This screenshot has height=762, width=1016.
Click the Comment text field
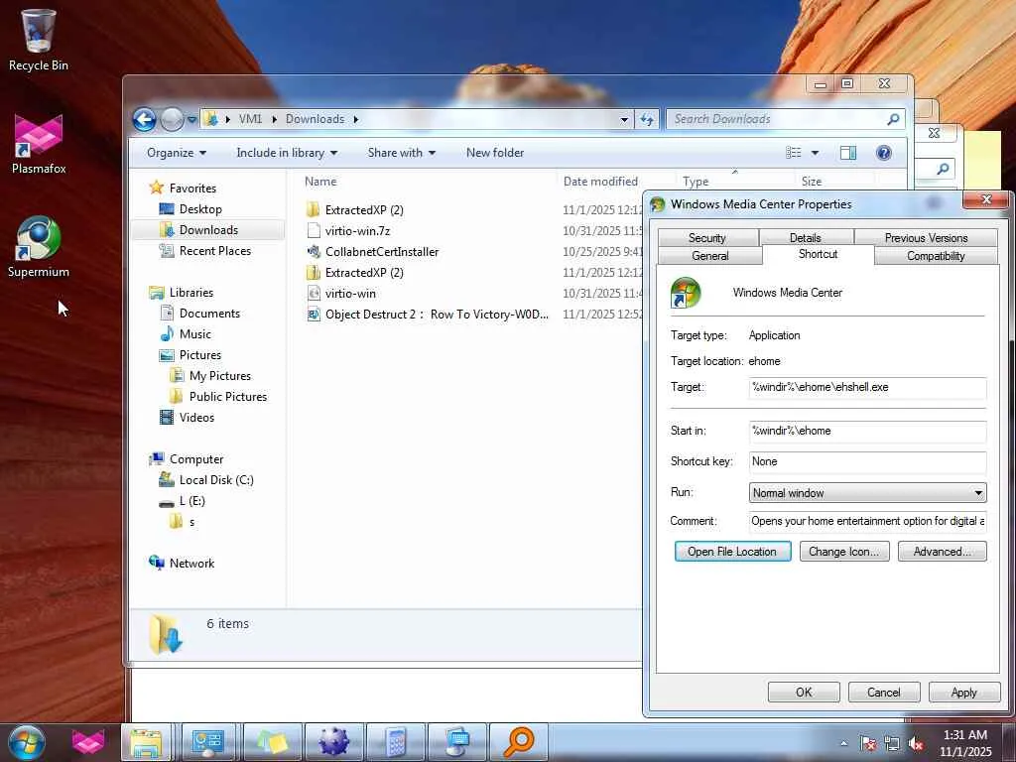pos(867,521)
